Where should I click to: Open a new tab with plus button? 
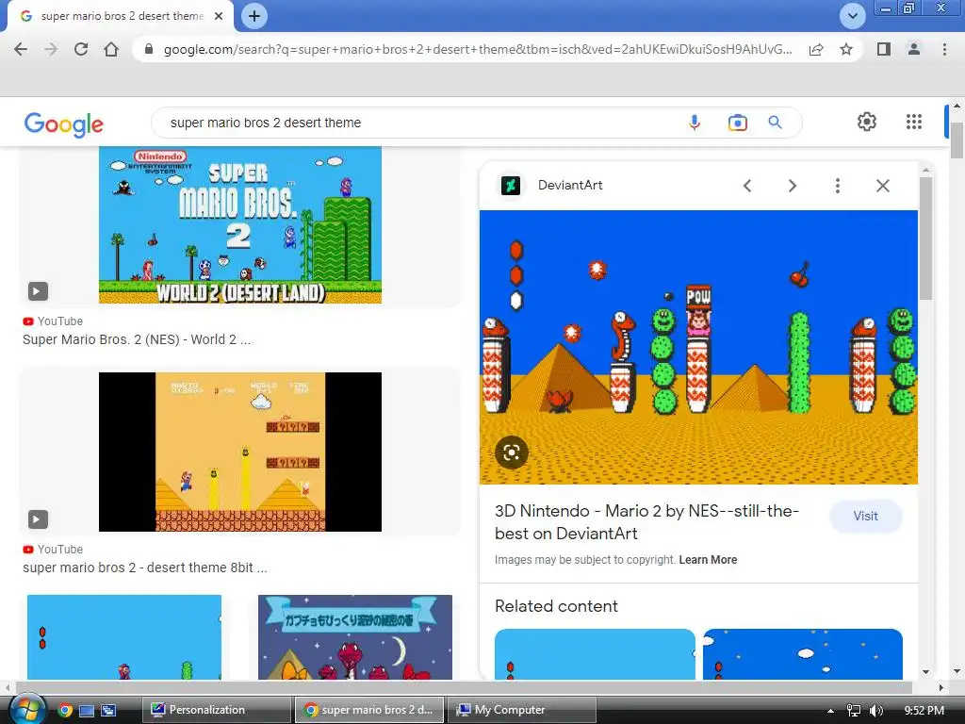(x=254, y=16)
